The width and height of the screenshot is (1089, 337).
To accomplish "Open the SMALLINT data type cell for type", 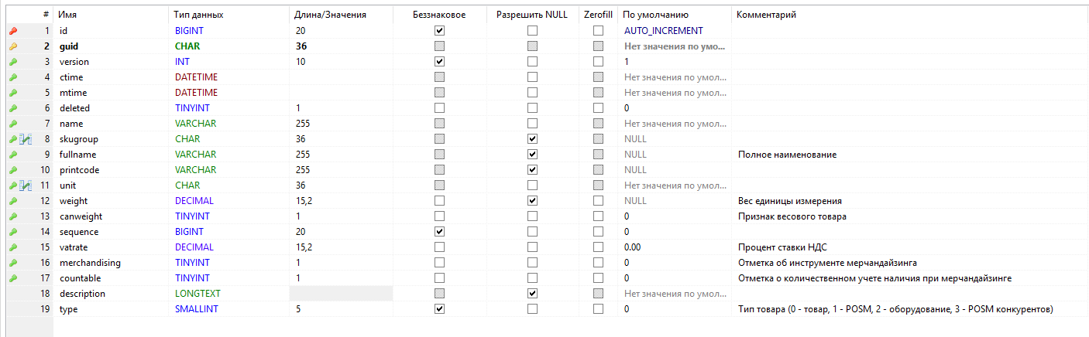I will point(194,309).
